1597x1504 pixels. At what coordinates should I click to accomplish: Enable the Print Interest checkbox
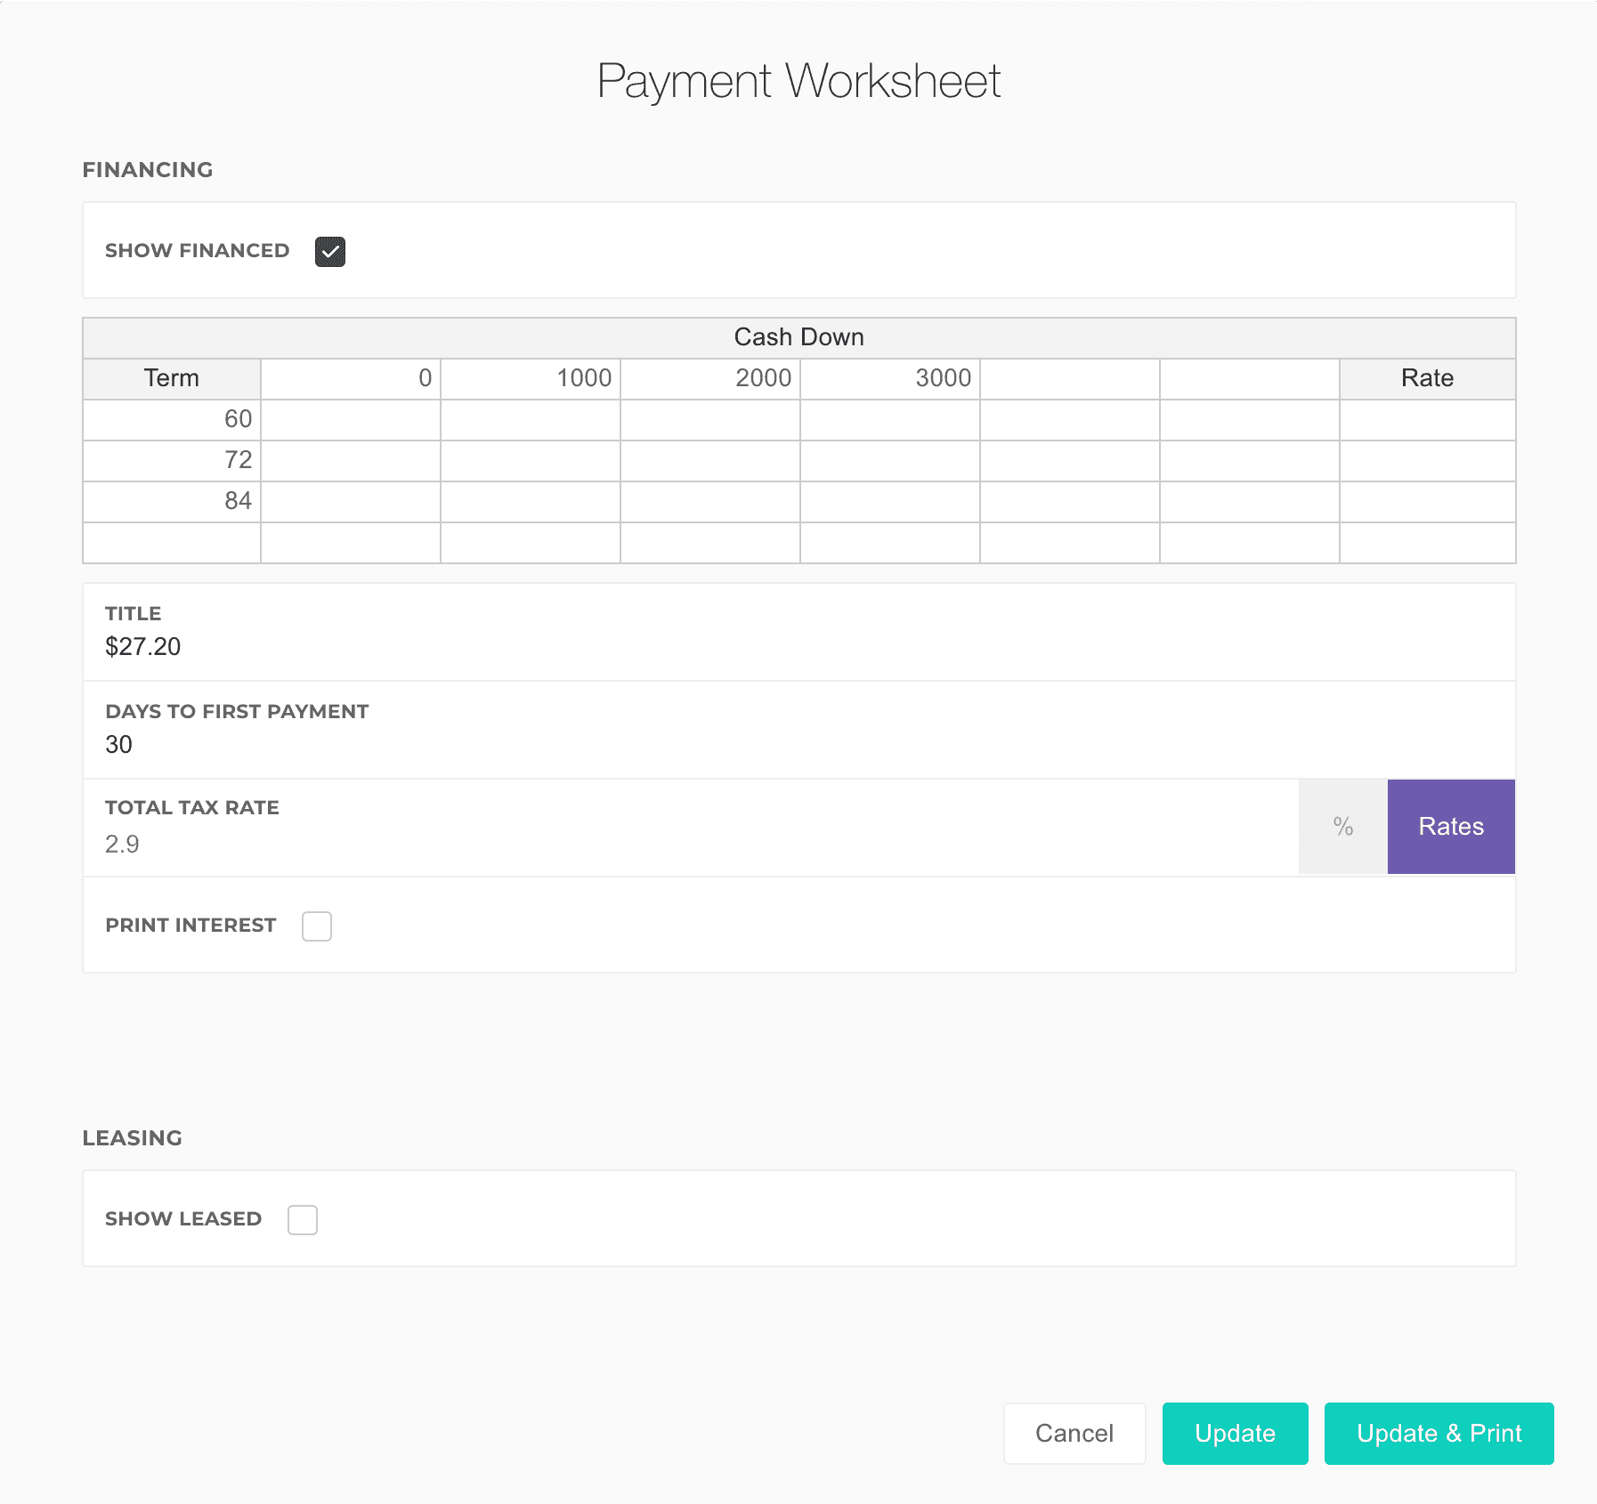[x=316, y=926]
